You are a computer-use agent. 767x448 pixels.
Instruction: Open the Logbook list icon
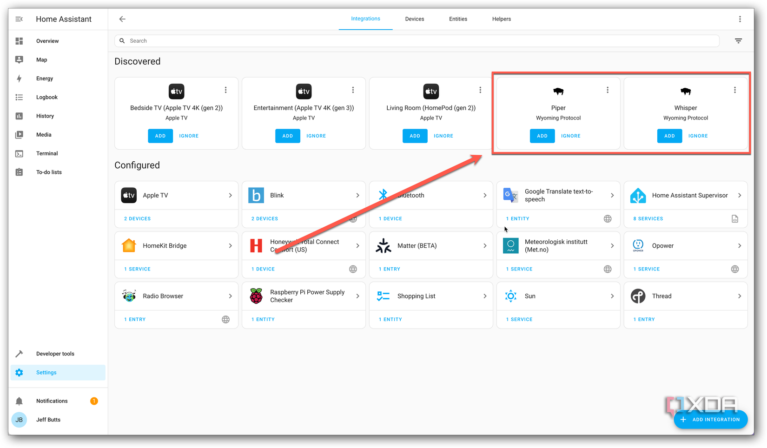tap(19, 97)
